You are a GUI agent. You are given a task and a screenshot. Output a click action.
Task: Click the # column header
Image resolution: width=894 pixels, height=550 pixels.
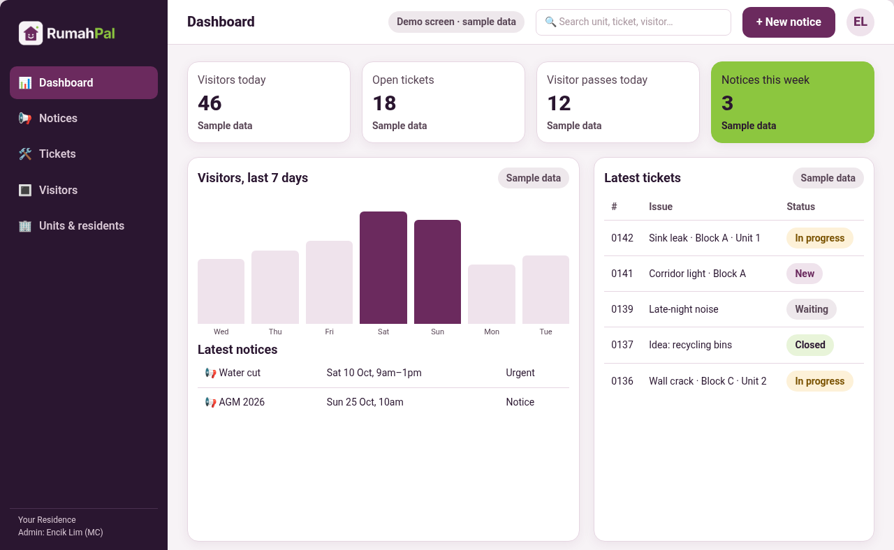(x=615, y=207)
